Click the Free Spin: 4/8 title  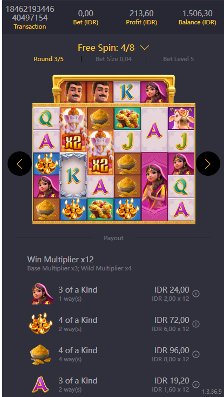pyautogui.click(x=106, y=48)
